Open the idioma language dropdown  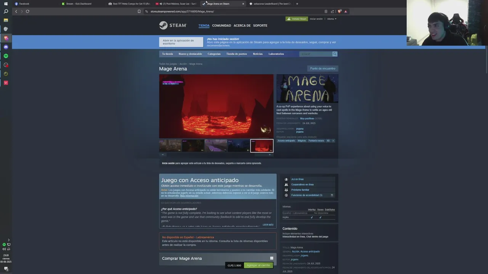332,19
